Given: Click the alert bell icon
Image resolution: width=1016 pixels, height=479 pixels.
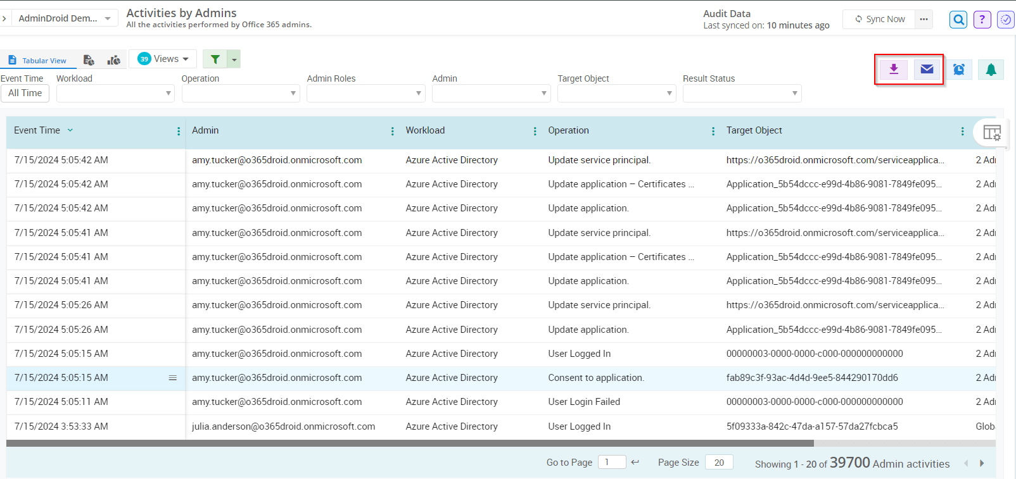Looking at the screenshot, I should (x=991, y=70).
